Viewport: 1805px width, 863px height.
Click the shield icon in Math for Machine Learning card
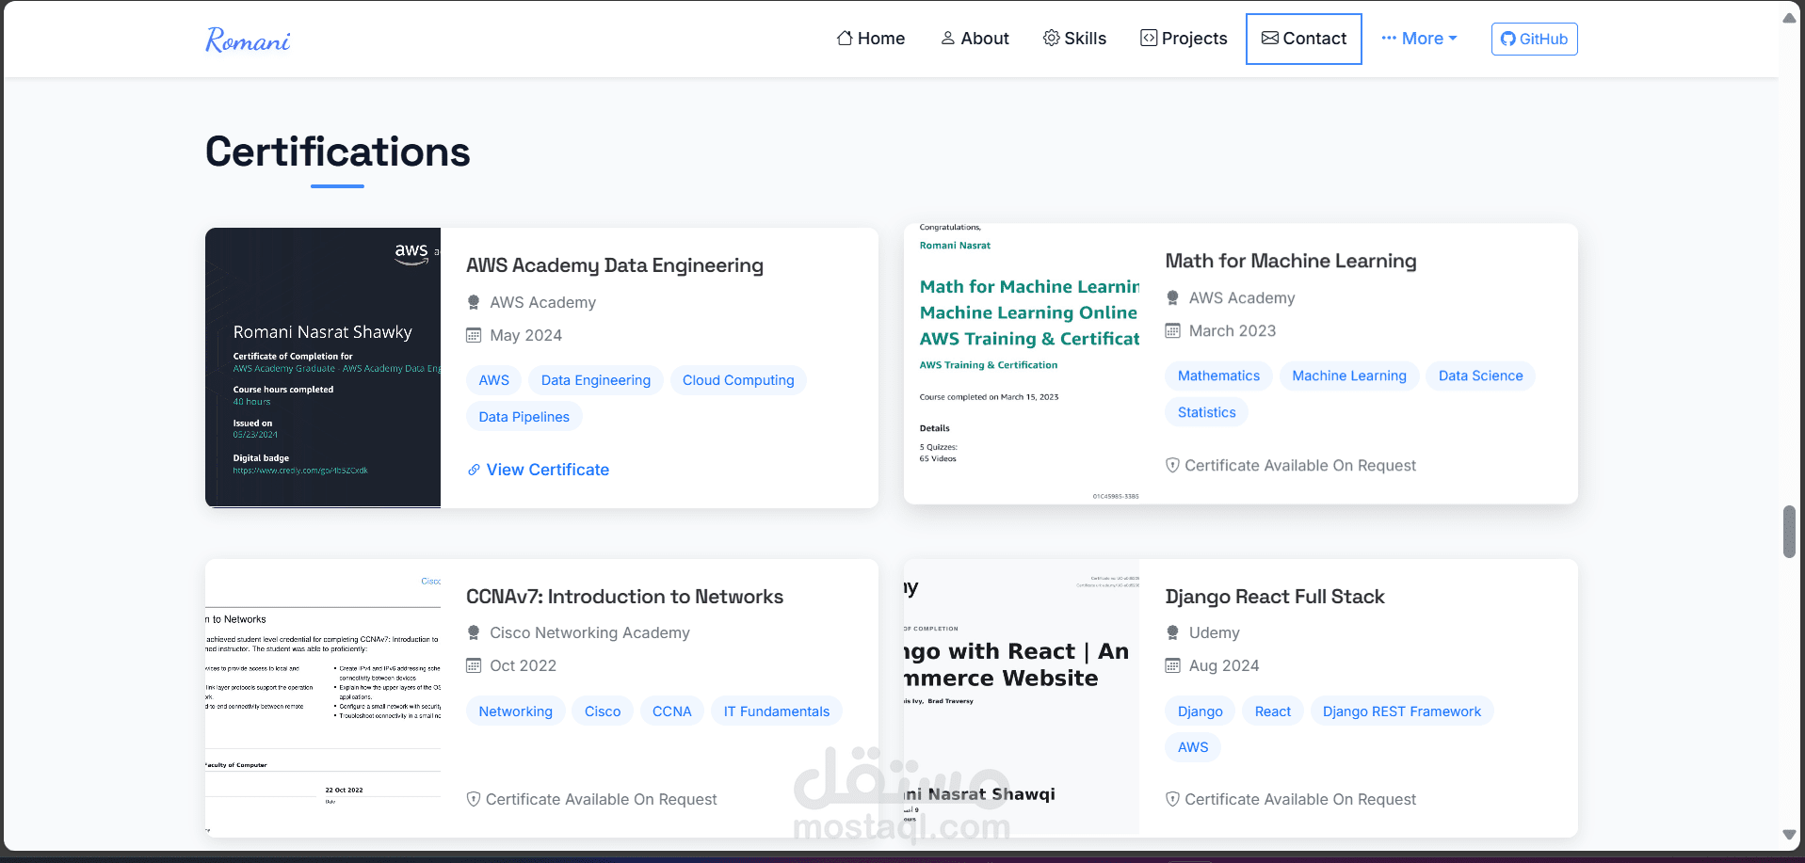(1173, 465)
